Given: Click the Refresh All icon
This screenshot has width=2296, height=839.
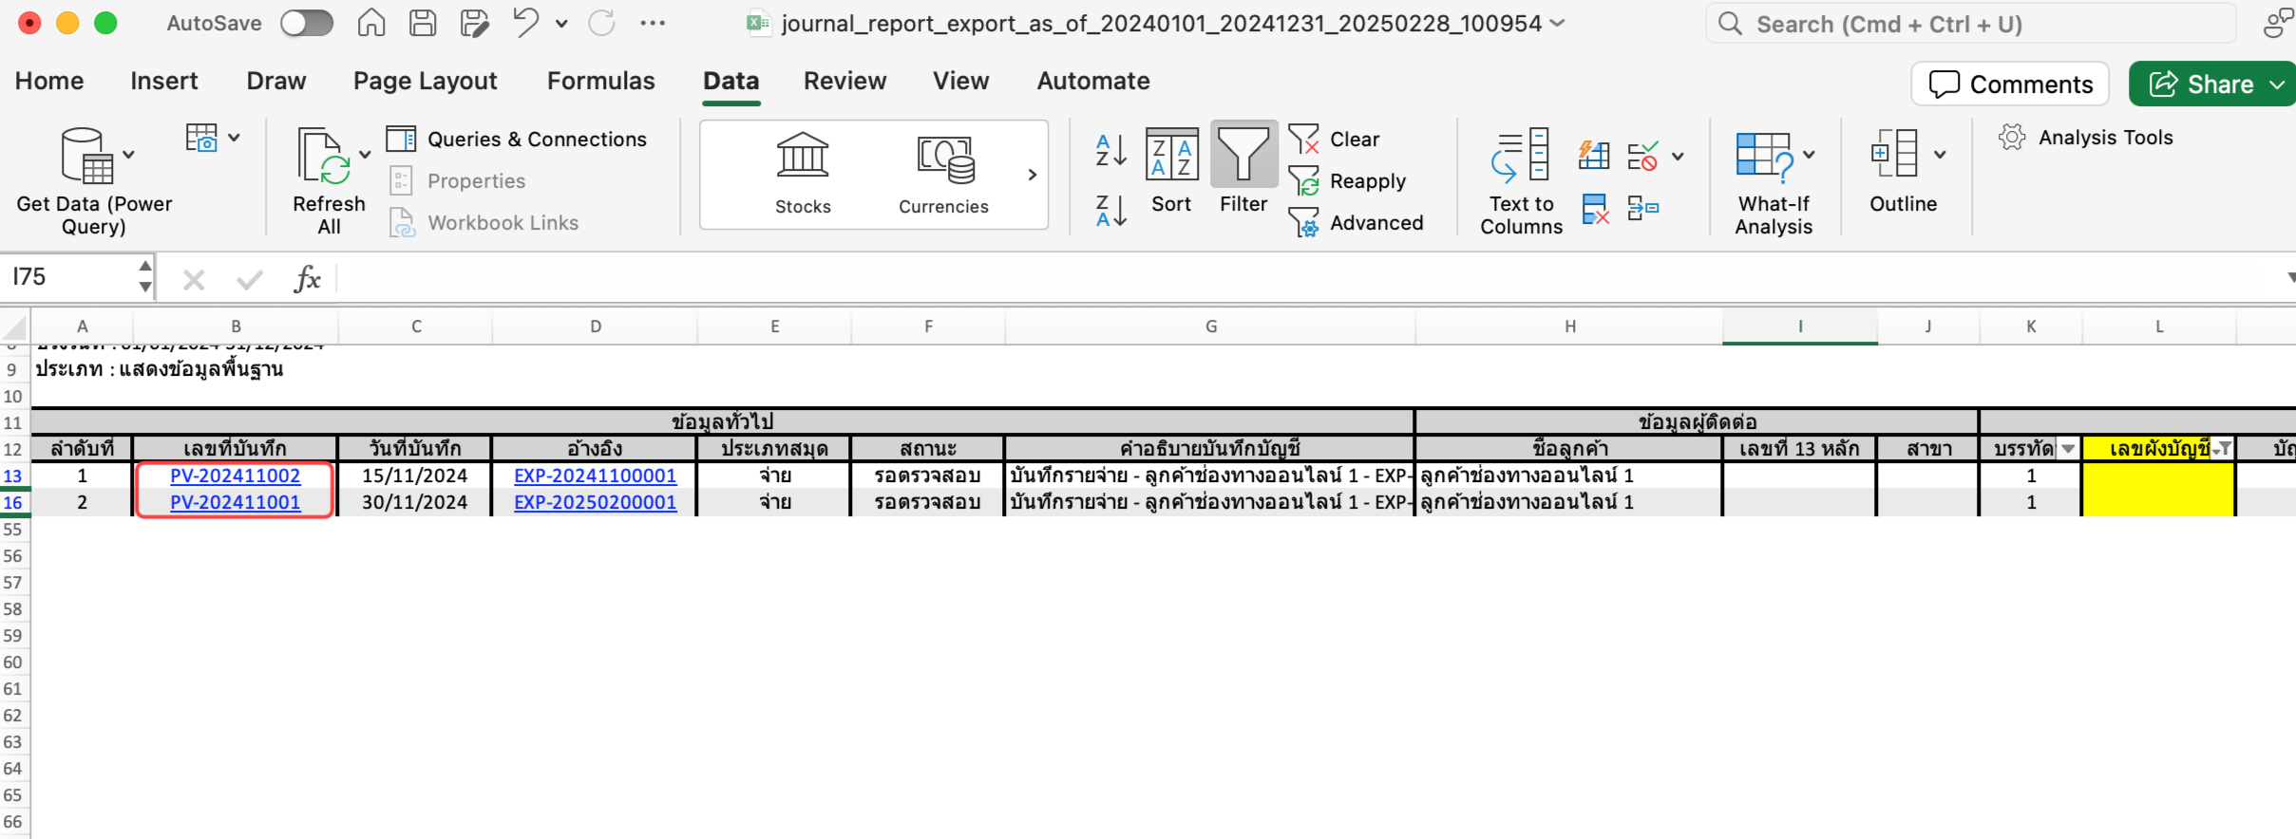Looking at the screenshot, I should click(x=323, y=156).
